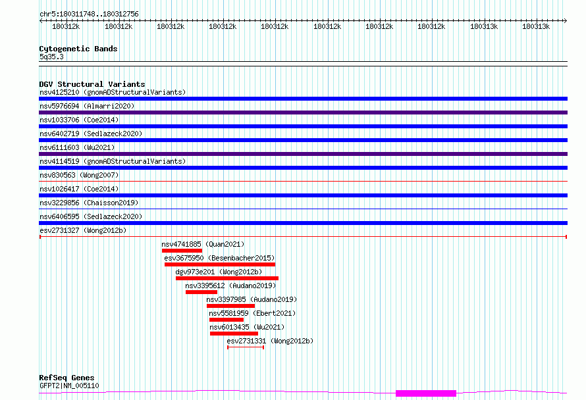Screen dimensions: 586x400
Task: Click the left arrow end of ruler
Action: (x=41, y=21)
